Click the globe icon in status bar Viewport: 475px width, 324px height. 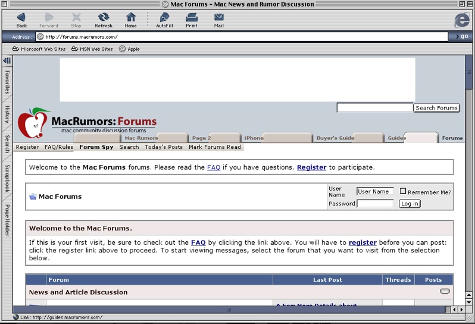(15, 317)
